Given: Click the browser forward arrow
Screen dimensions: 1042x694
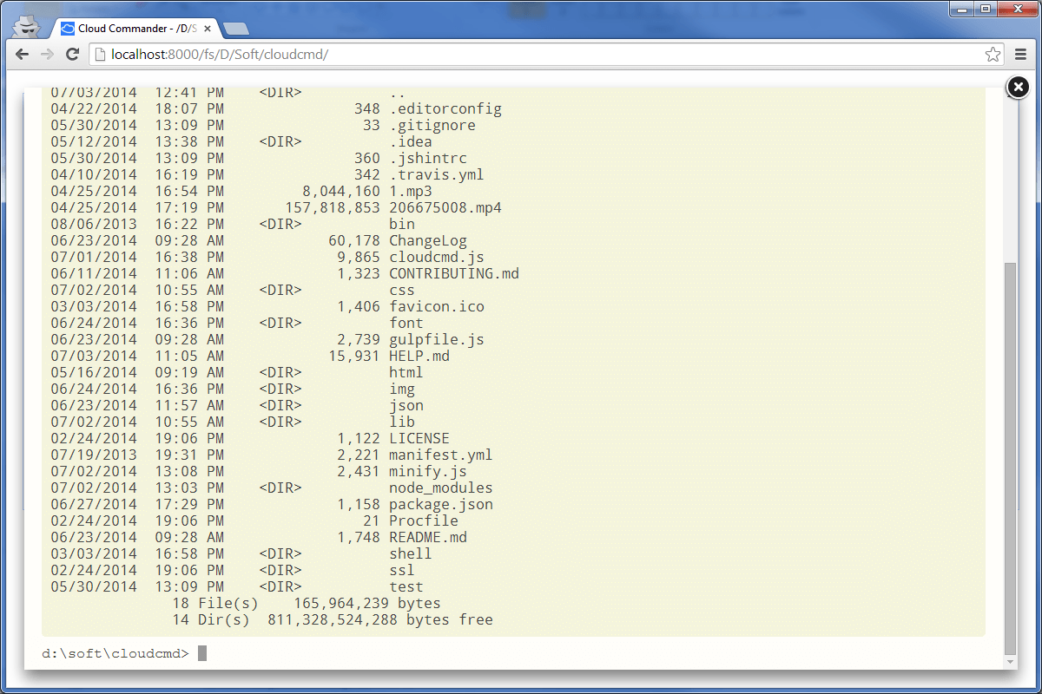Looking at the screenshot, I should click(x=48, y=54).
